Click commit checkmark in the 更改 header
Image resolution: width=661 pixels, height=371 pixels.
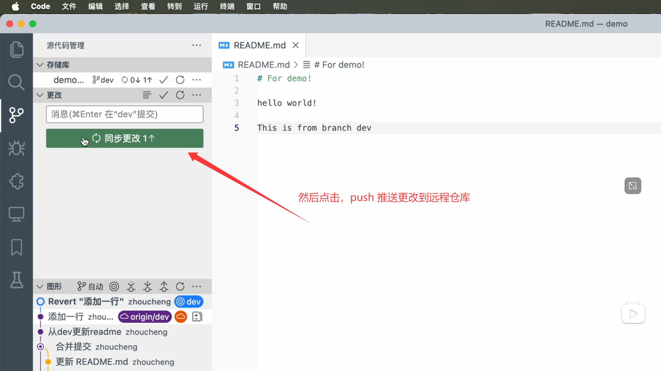click(164, 95)
